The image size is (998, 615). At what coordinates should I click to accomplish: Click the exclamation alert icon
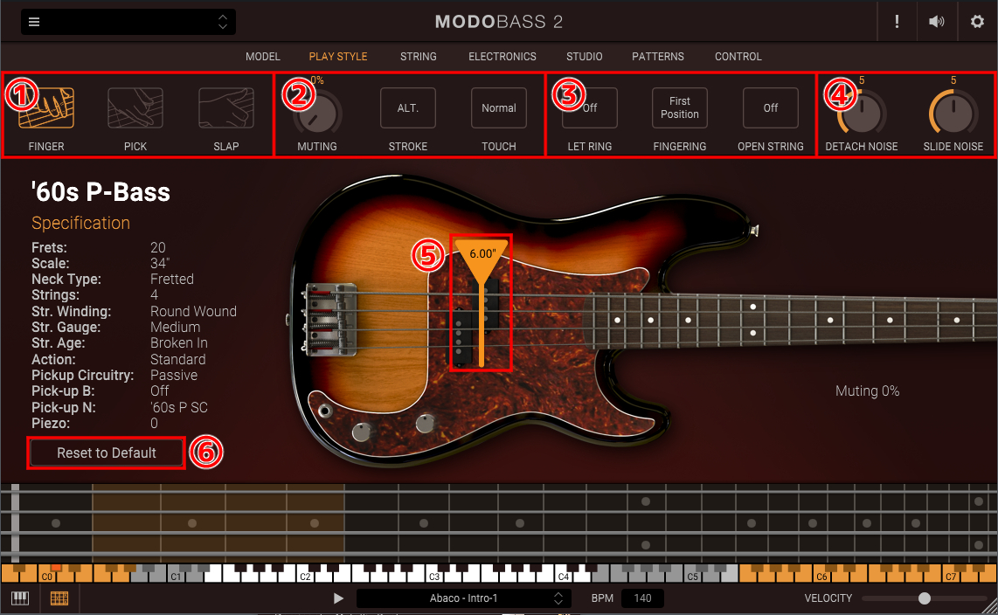(x=897, y=22)
